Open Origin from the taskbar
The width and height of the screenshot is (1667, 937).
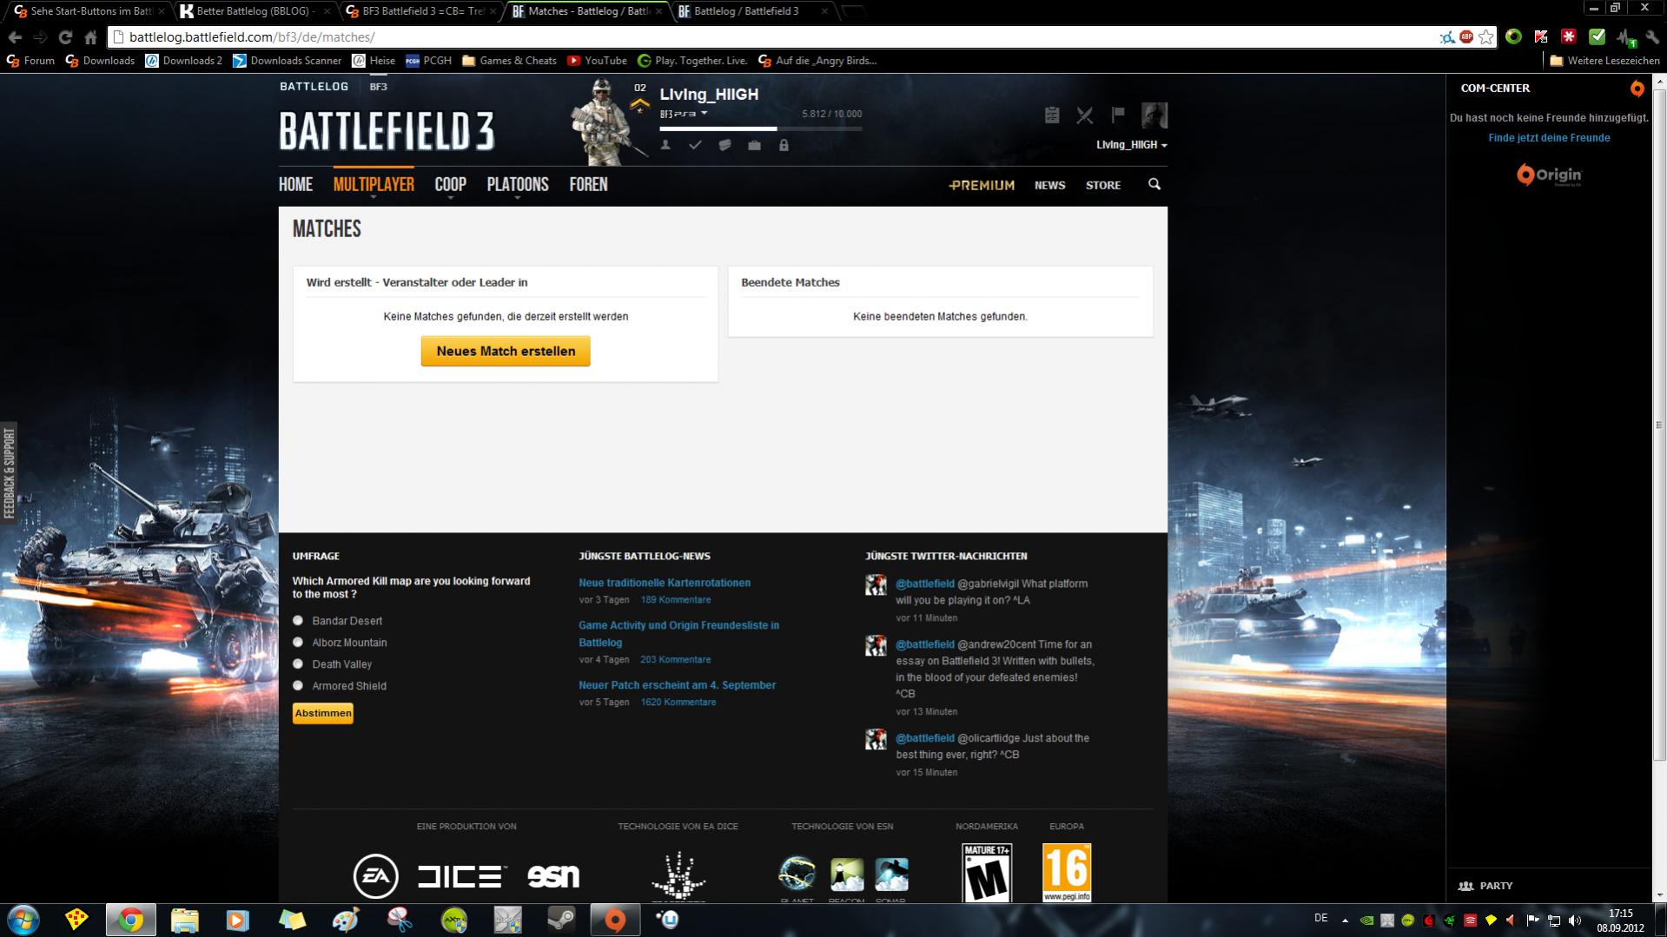(x=615, y=920)
